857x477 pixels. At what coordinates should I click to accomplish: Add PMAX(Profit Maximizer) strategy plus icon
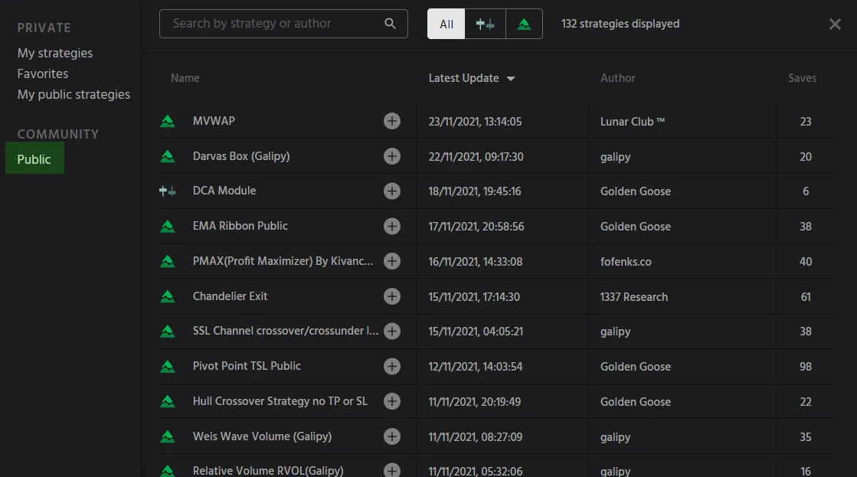(392, 261)
